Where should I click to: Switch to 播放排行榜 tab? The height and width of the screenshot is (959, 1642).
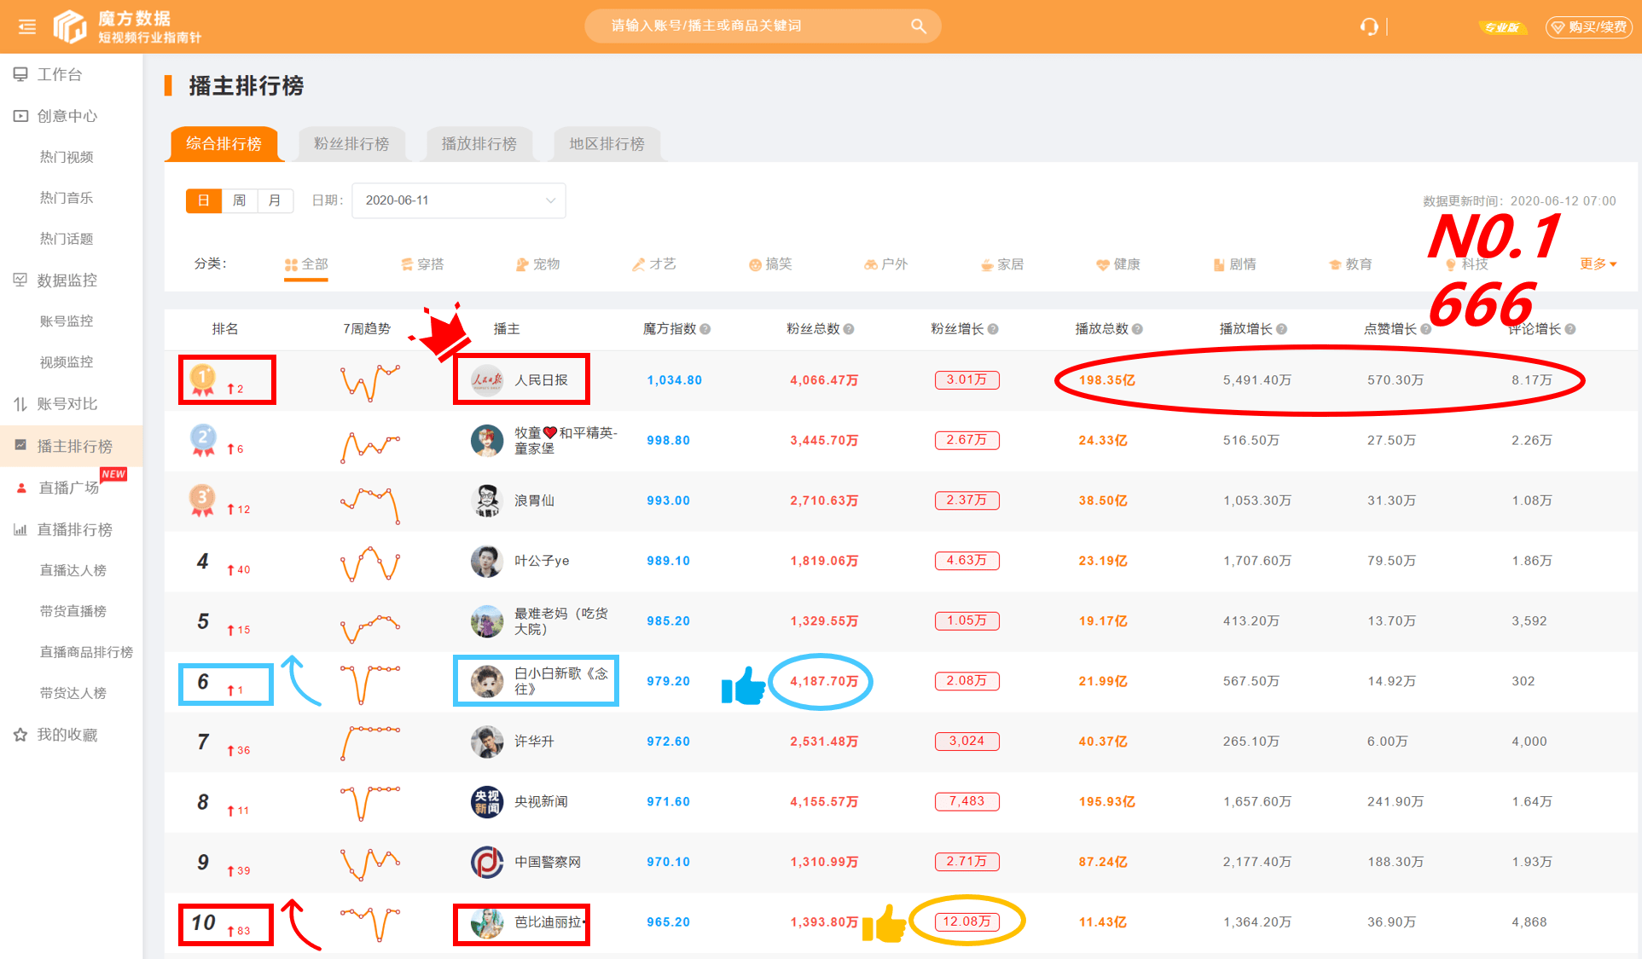479,144
